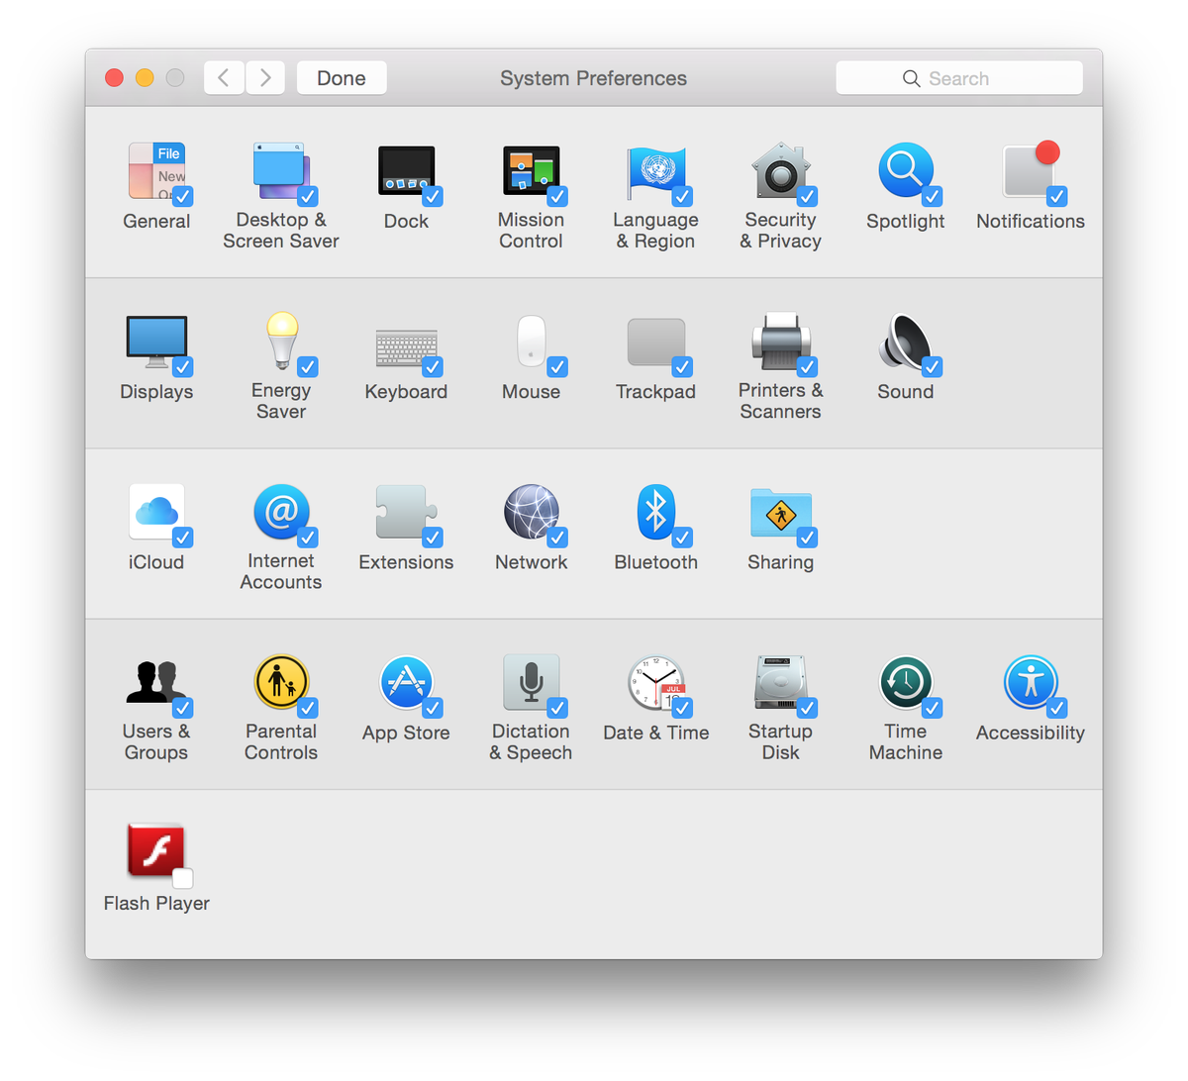This screenshot has height=1081, width=1188.
Task: Open Security & Privacy house icon
Action: pos(781,170)
